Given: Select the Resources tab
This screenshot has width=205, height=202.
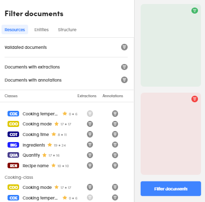Looking at the screenshot, I should coord(15,30).
